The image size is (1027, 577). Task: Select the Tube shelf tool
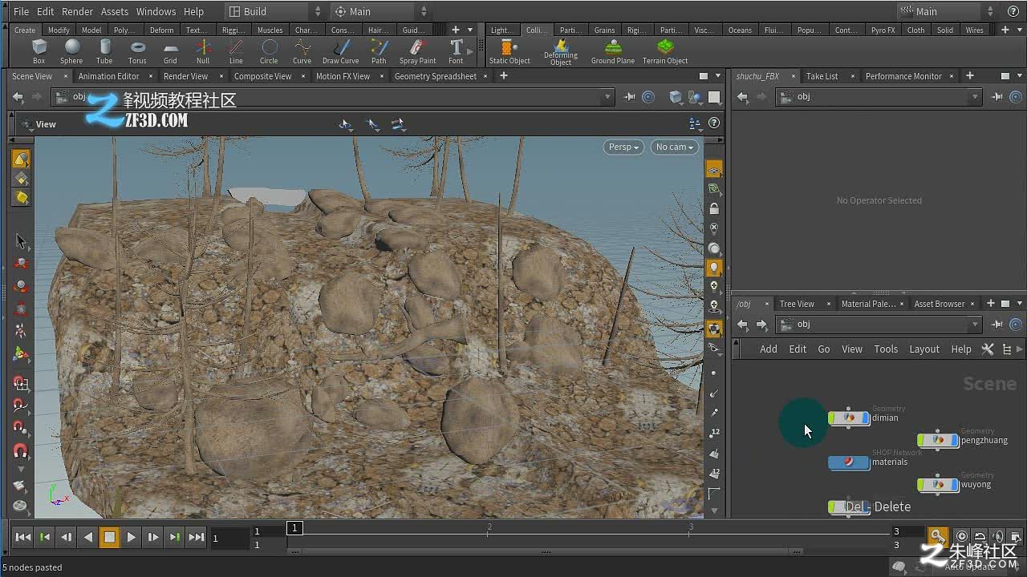pos(104,52)
